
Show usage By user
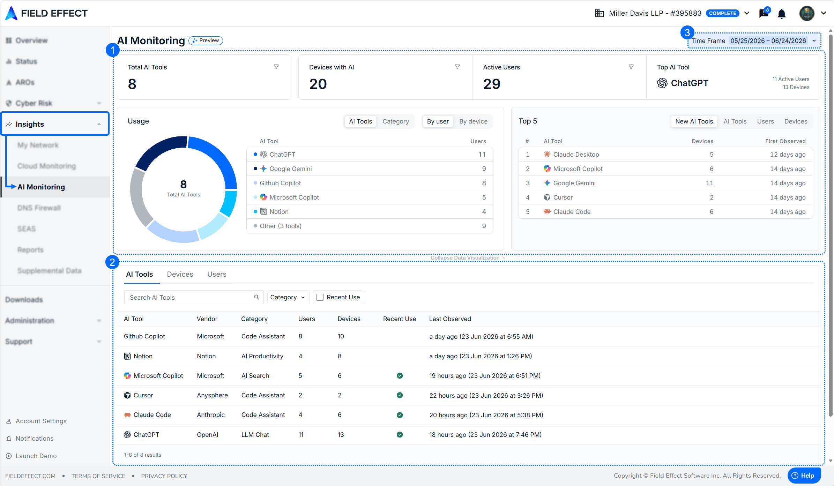(438, 121)
